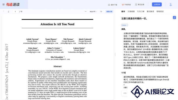178x100 pixels.
Task: Zoom out with the minus icon
Action: coord(86,12)
